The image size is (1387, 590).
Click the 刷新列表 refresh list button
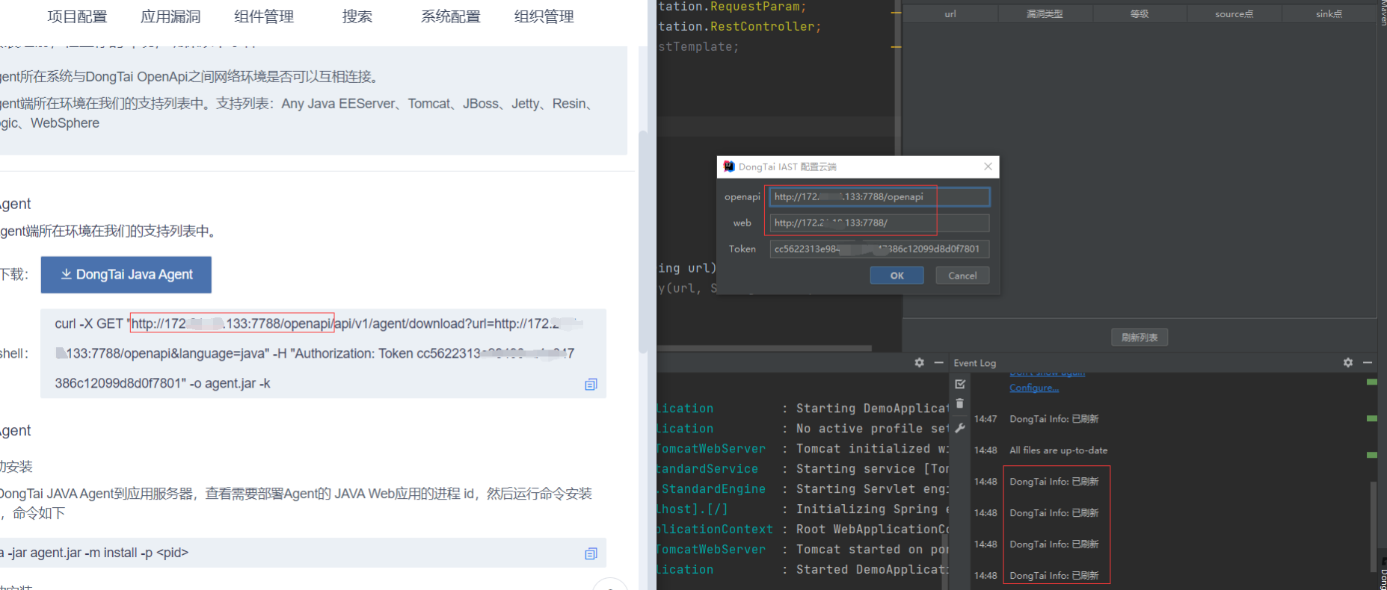(x=1140, y=338)
